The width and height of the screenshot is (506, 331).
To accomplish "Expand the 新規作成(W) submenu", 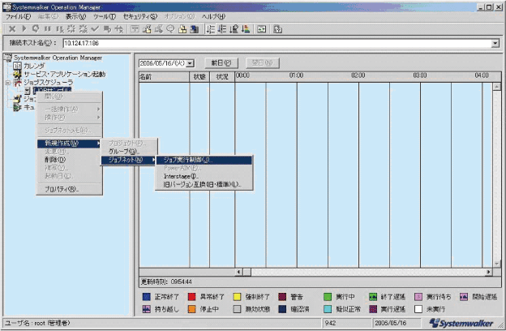I will (x=69, y=144).
